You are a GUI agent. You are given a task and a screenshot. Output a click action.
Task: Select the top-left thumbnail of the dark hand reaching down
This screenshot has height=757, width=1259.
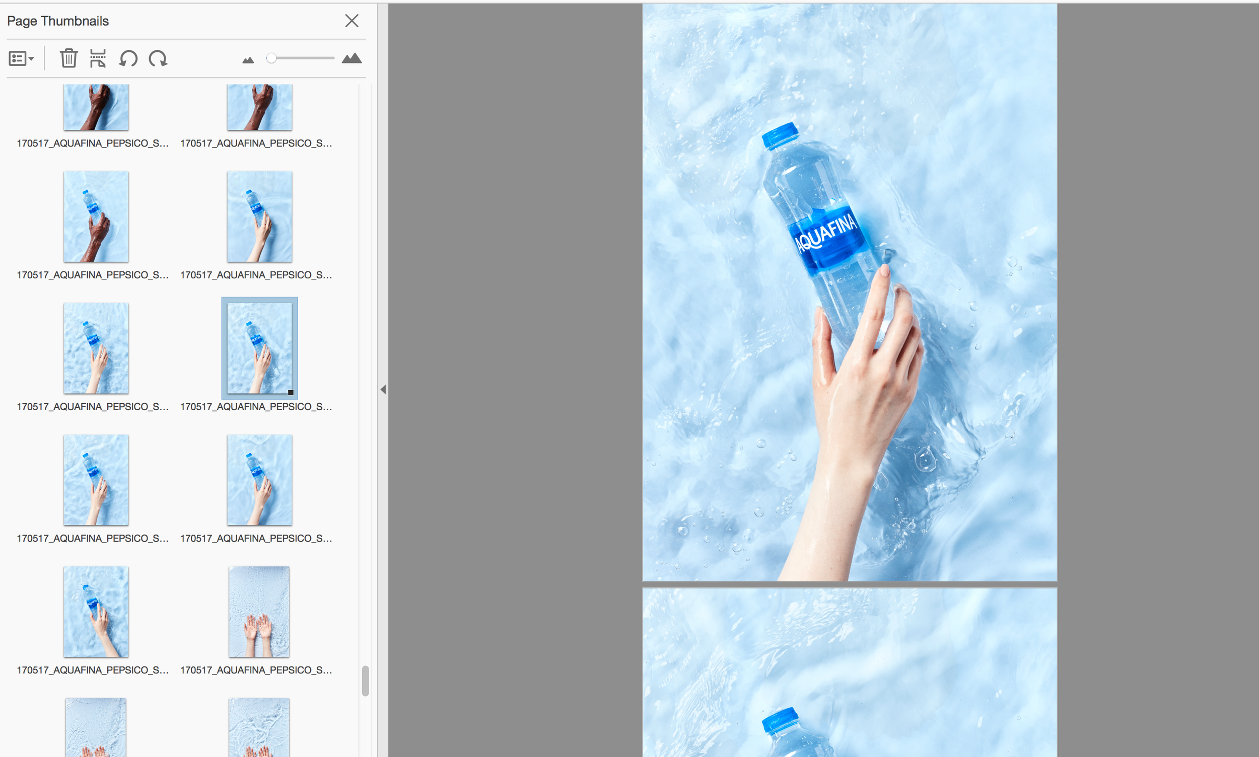[x=96, y=107]
